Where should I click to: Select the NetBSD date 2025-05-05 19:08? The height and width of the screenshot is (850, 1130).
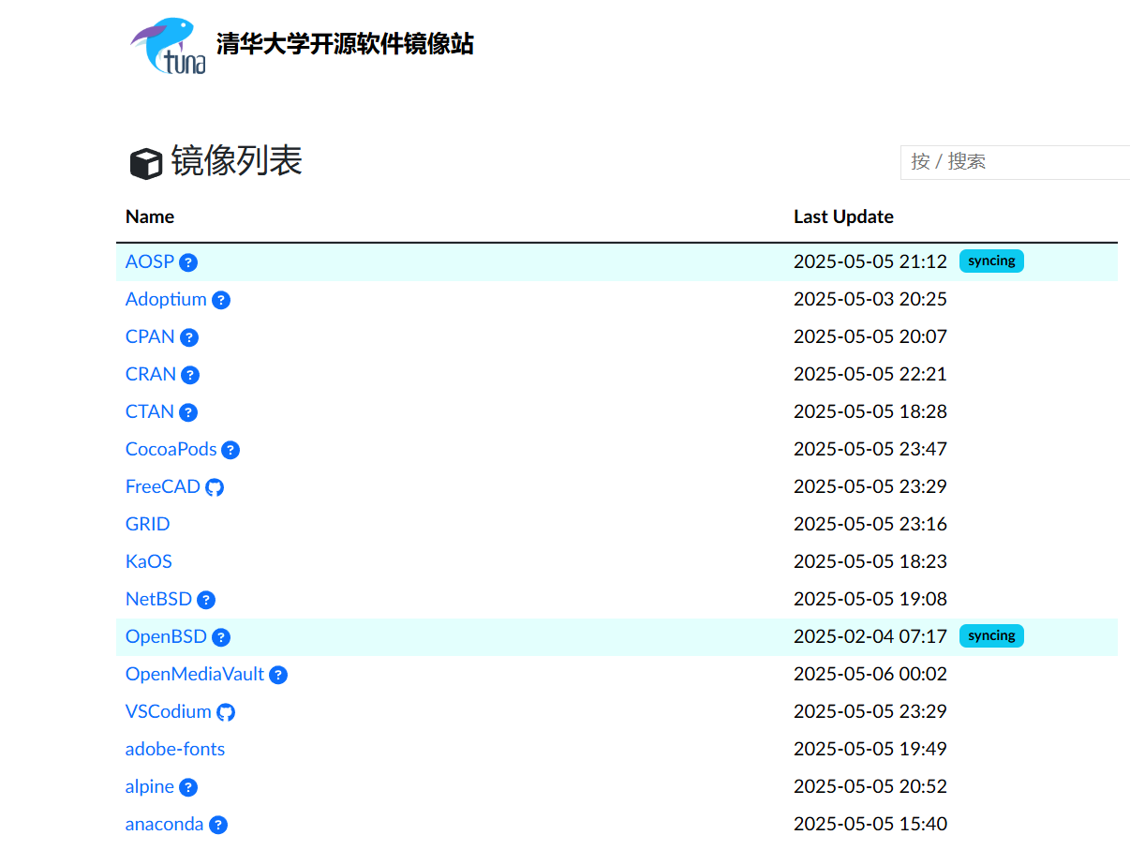[870, 599]
